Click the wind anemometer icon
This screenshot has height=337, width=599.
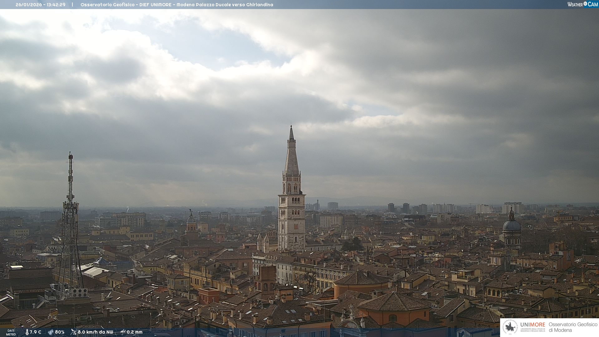73,332
